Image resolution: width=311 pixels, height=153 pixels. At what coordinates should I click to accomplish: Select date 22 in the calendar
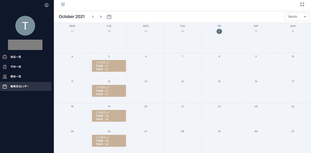[x=219, y=107]
